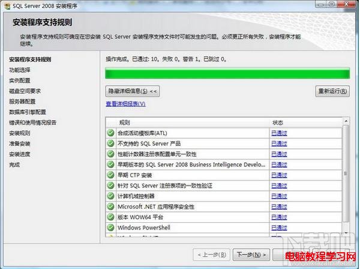The width and height of the screenshot is (360, 269).
Task: Select 安装规则 step in sidebar
Action: 20,133
